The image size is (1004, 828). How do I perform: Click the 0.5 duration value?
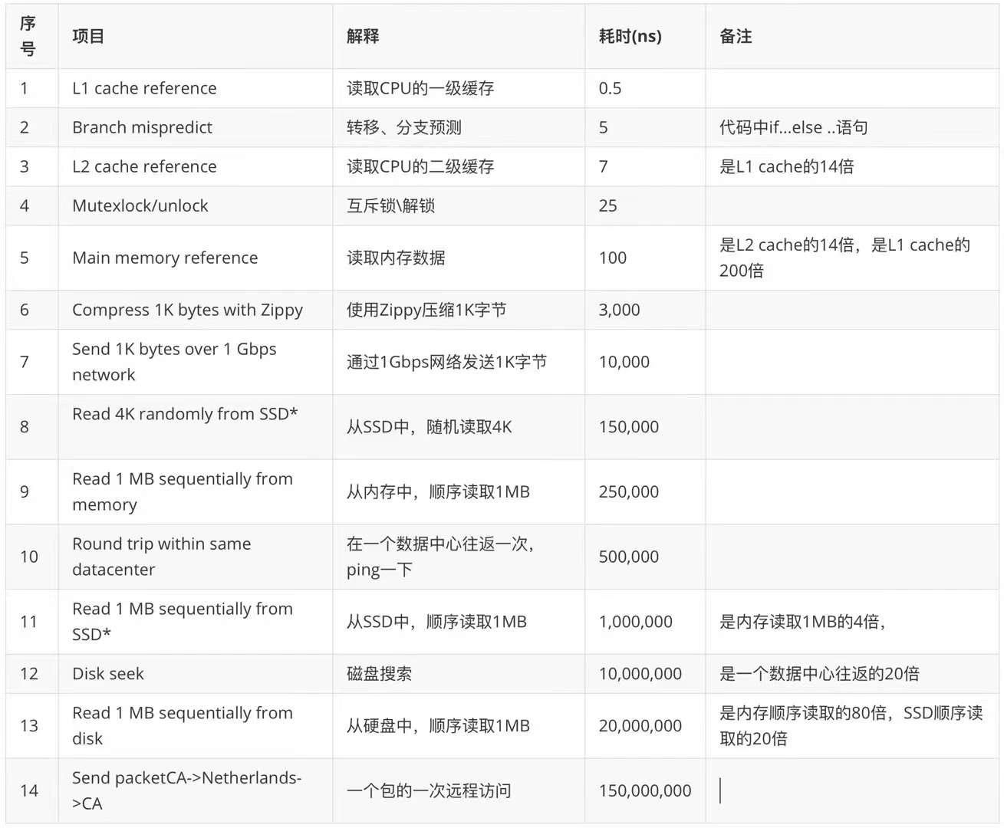click(610, 88)
